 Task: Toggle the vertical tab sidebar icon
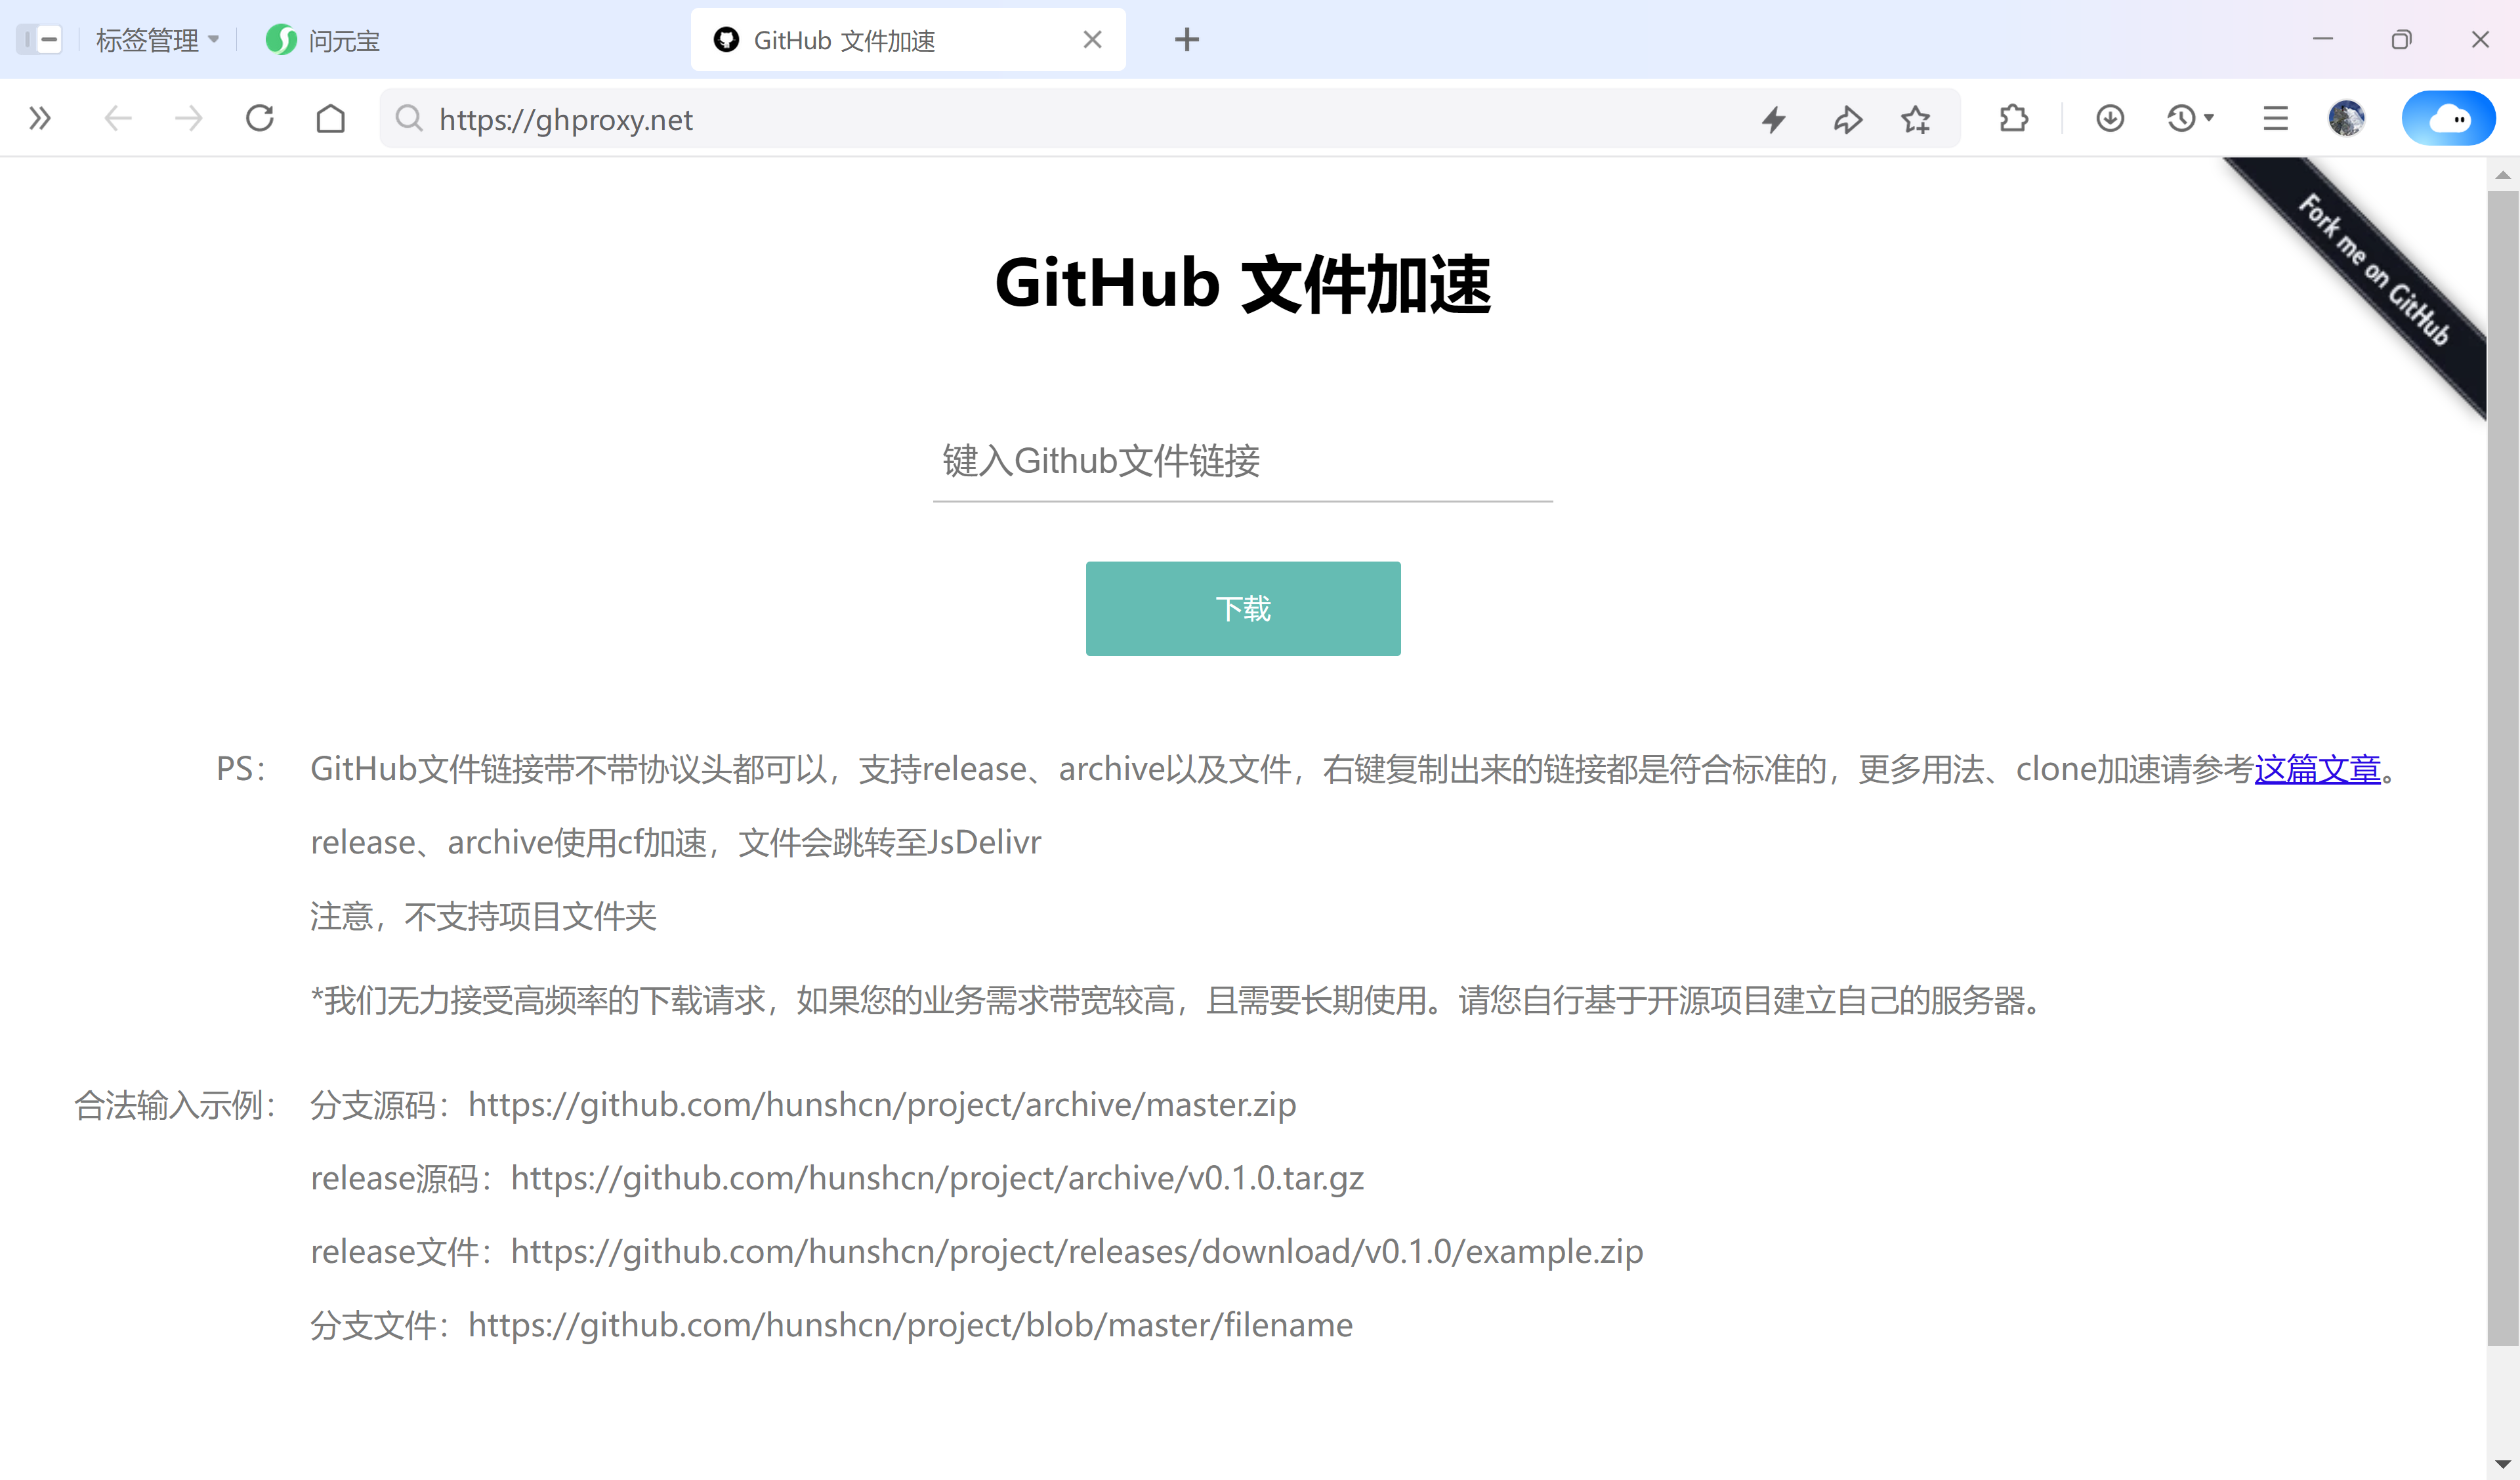pyautogui.click(x=40, y=40)
